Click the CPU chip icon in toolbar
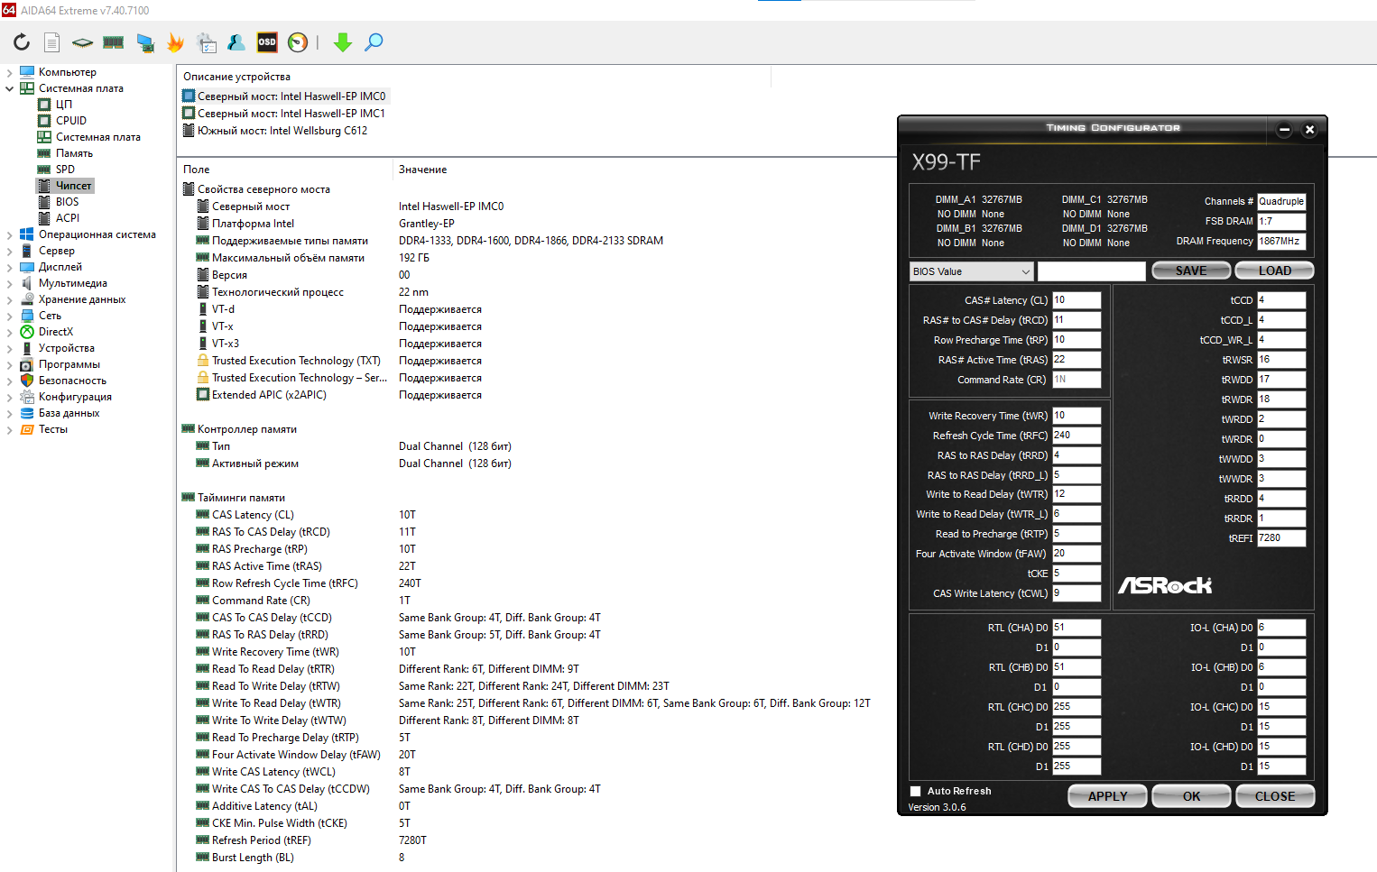Viewport: 1377px width, 872px height. click(x=82, y=41)
